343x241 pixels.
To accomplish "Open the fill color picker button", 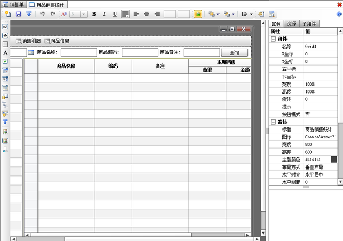I will click(126, 14).
